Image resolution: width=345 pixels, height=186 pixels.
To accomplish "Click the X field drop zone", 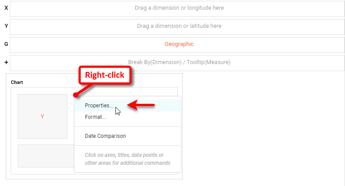I will coord(177,8).
